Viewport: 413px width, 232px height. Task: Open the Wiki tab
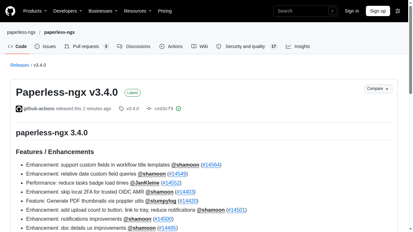(200, 46)
